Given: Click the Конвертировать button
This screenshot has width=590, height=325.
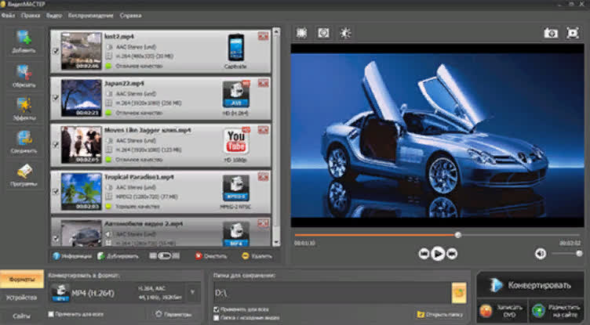Looking at the screenshot, I should pyautogui.click(x=530, y=285).
